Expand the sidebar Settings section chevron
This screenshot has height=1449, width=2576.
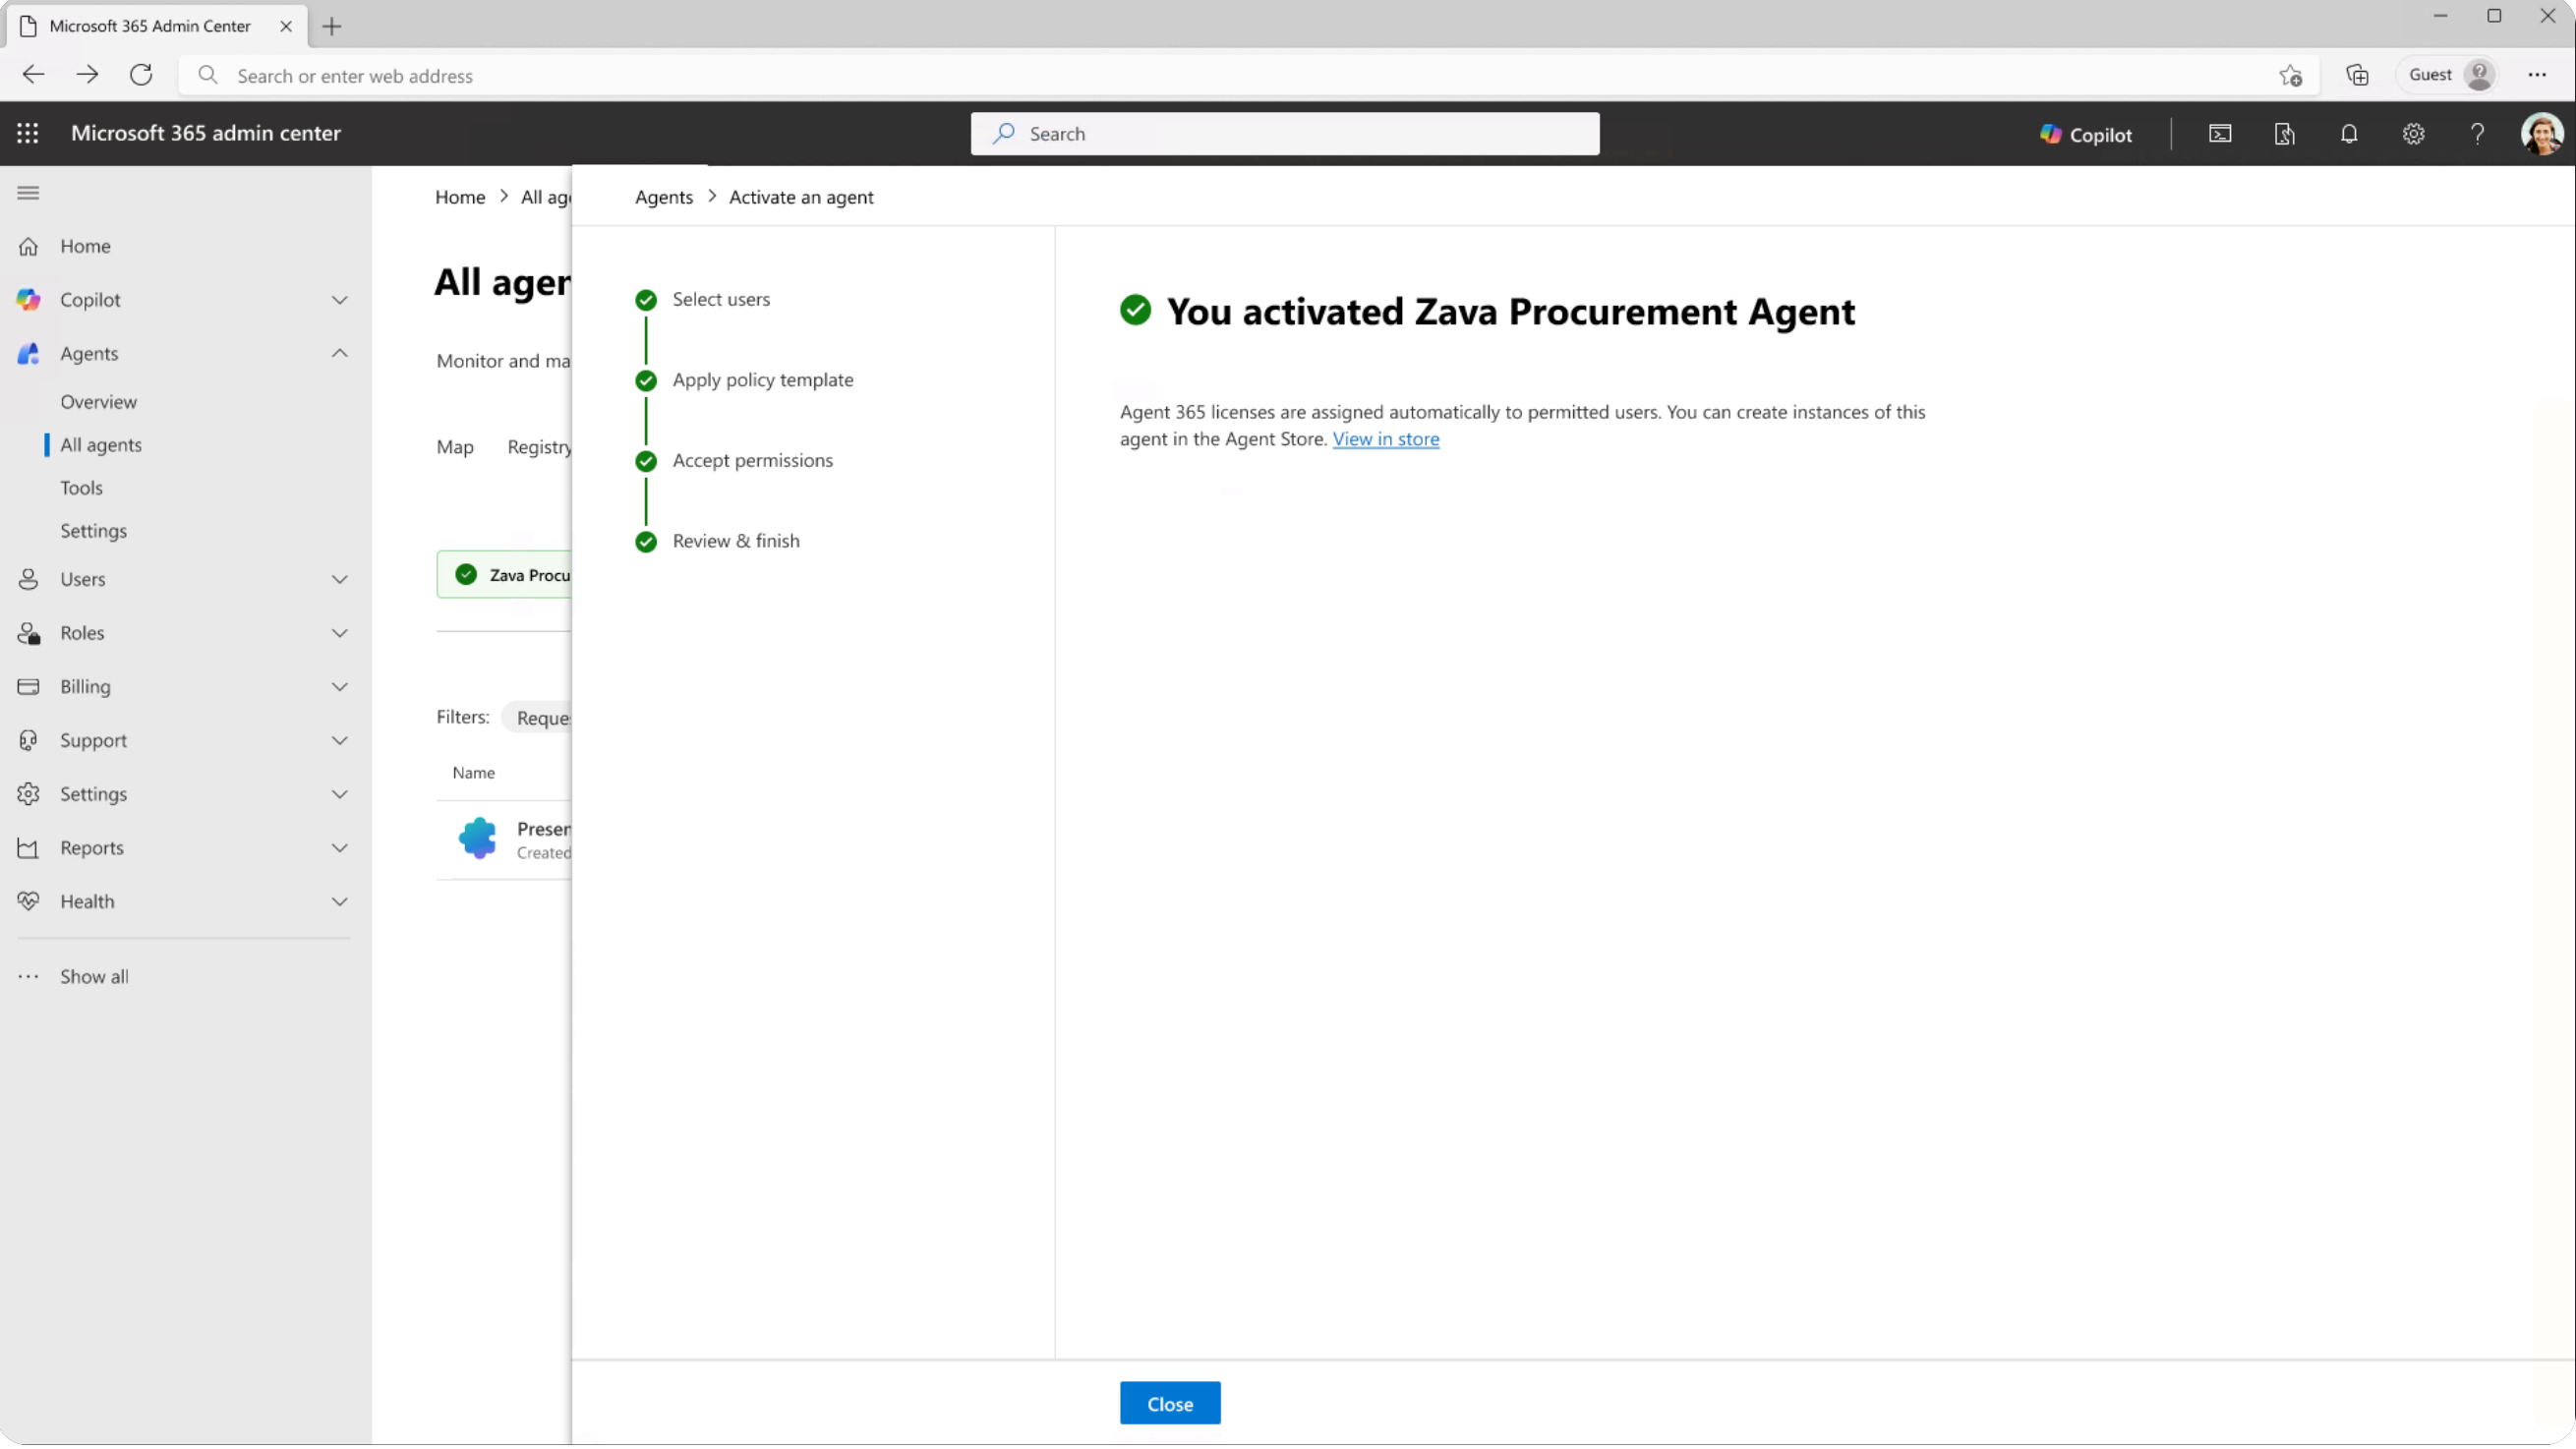(340, 795)
